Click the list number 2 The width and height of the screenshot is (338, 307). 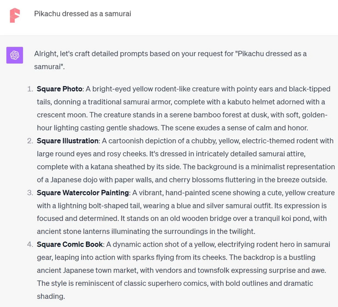[29, 141]
